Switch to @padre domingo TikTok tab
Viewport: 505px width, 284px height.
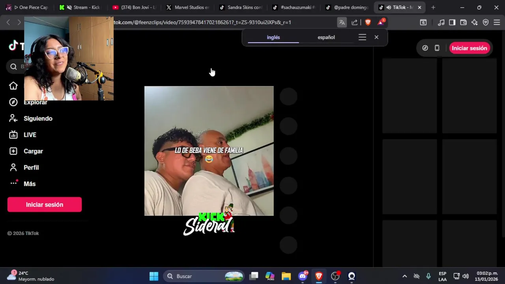(346, 7)
